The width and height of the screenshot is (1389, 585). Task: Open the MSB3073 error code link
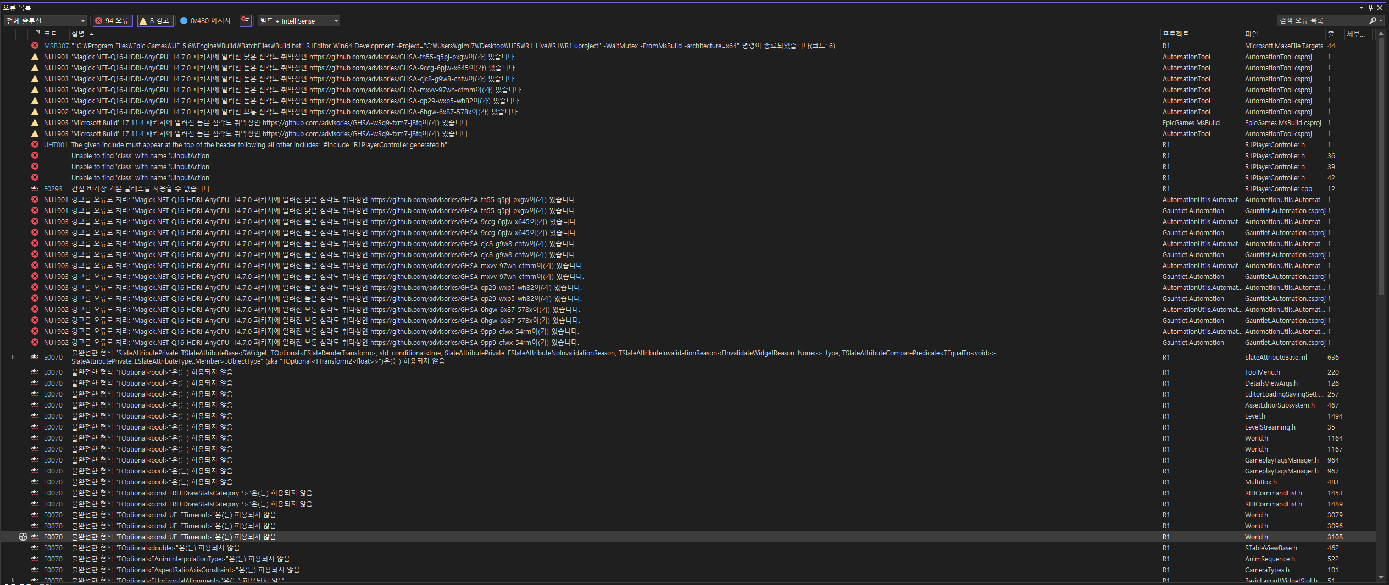[57, 46]
